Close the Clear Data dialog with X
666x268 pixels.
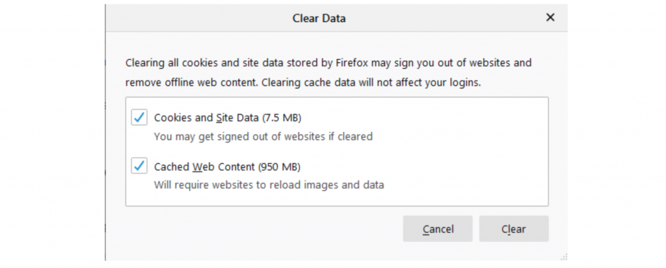pyautogui.click(x=550, y=18)
